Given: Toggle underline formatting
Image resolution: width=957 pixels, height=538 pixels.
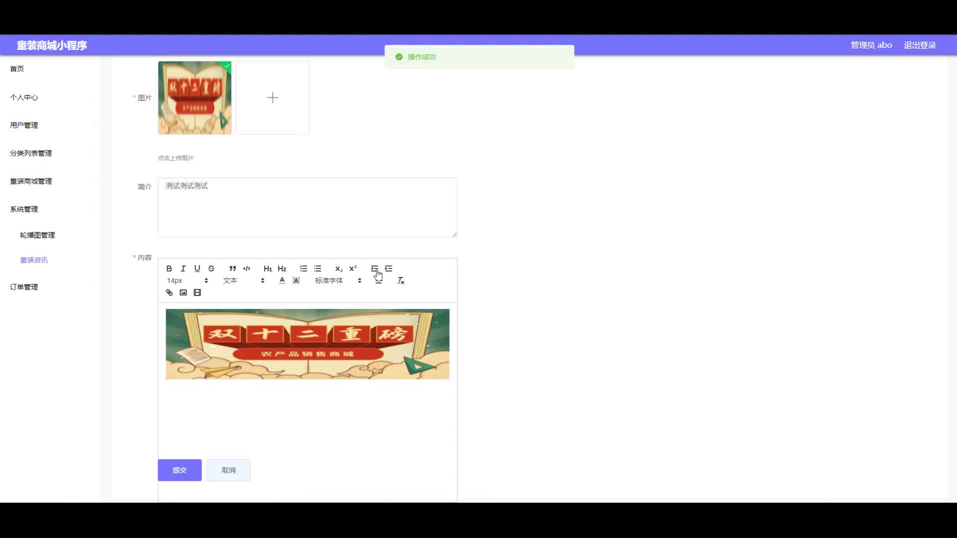Looking at the screenshot, I should pyautogui.click(x=197, y=269).
